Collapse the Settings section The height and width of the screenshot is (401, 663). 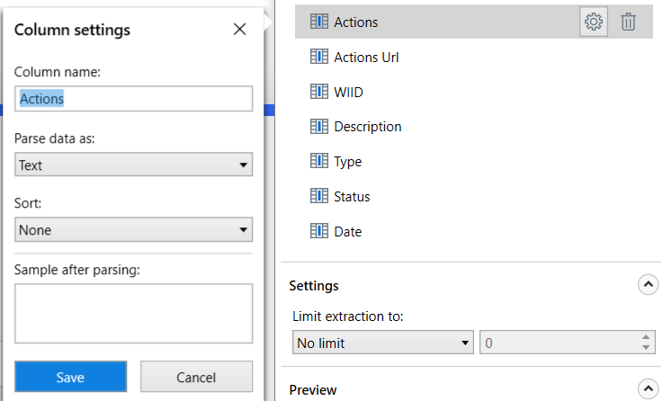pyautogui.click(x=648, y=285)
